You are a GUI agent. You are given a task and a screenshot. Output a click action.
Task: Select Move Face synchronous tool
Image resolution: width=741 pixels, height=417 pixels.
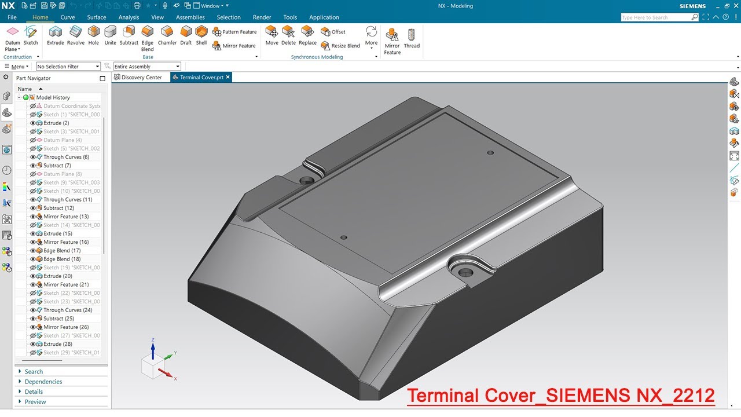272,36
